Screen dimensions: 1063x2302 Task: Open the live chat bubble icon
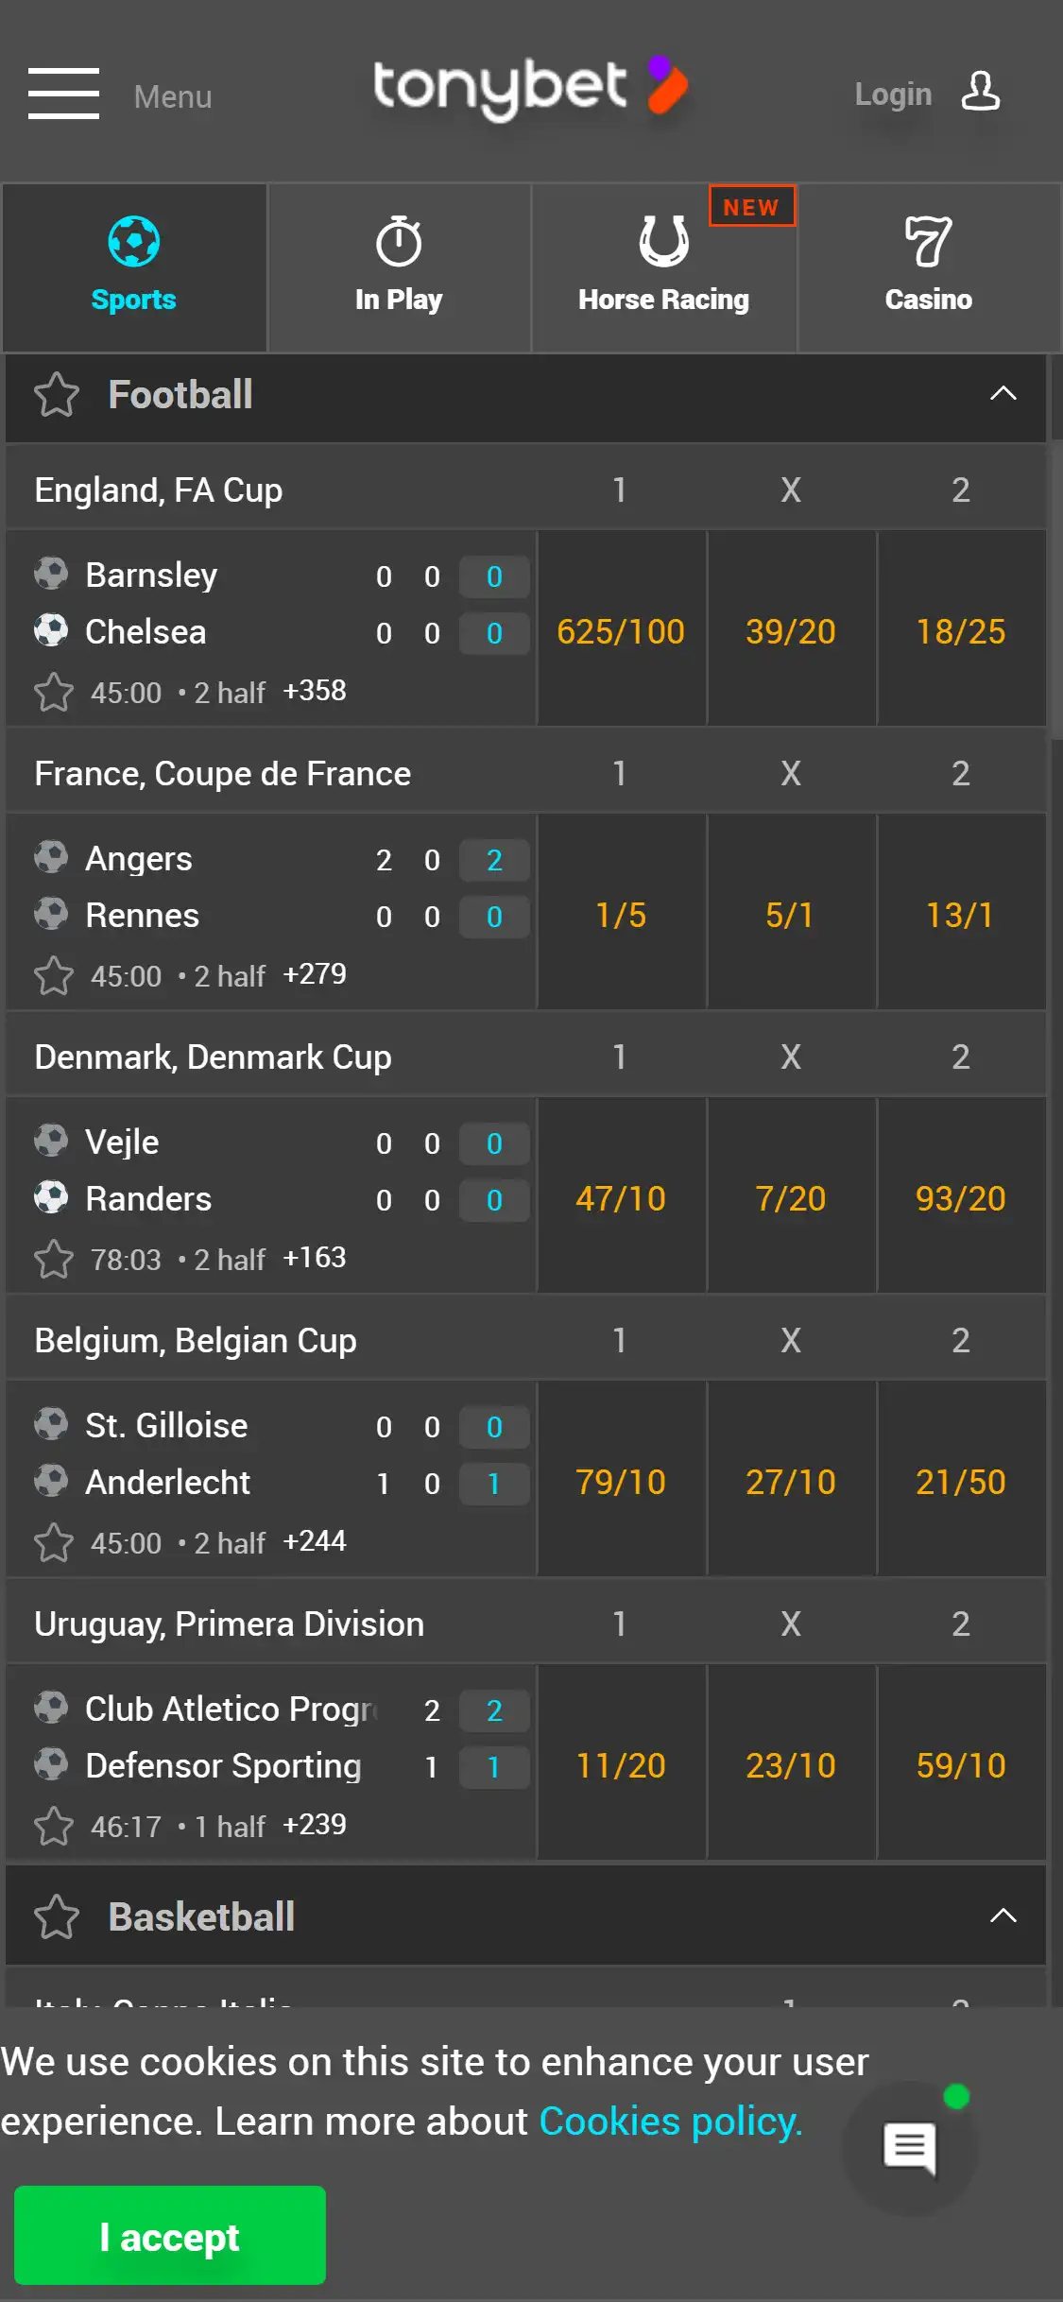click(x=909, y=2149)
